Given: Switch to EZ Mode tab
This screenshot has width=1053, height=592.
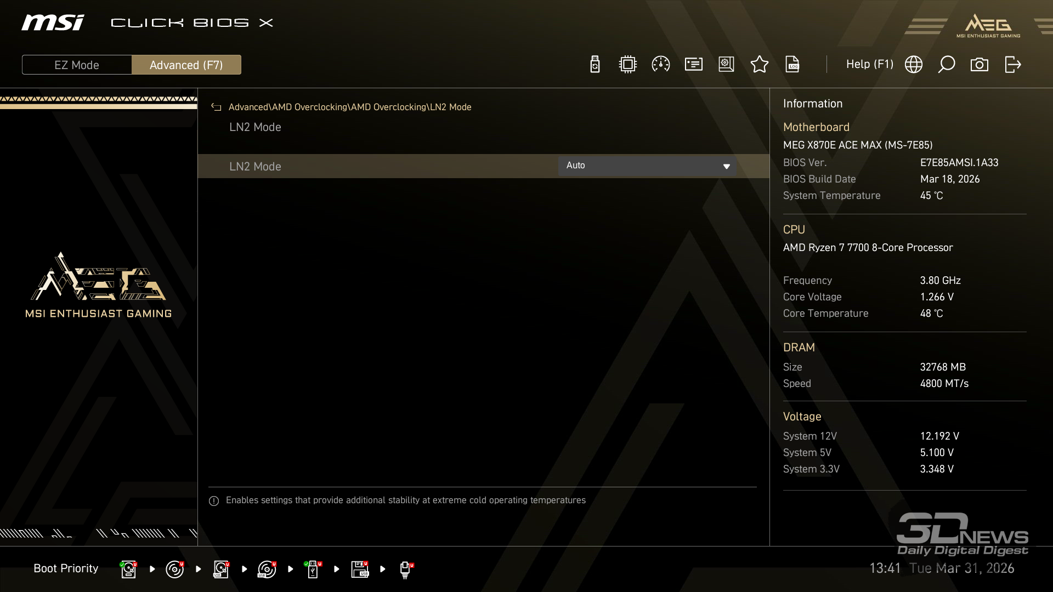Looking at the screenshot, I should 77,65.
